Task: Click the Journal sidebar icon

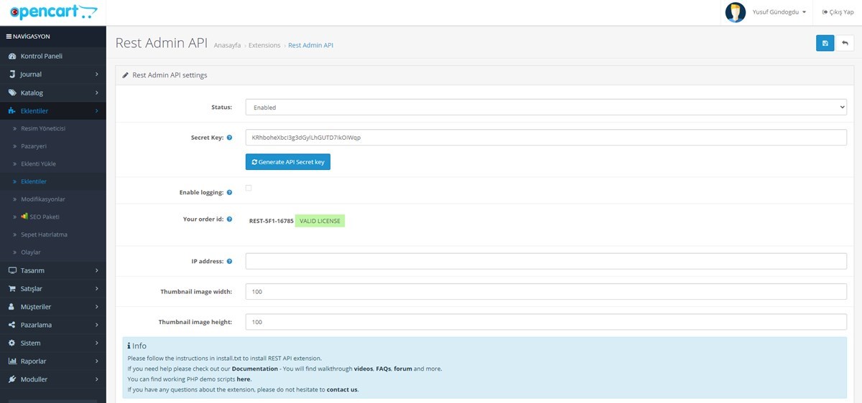Action: coord(12,74)
